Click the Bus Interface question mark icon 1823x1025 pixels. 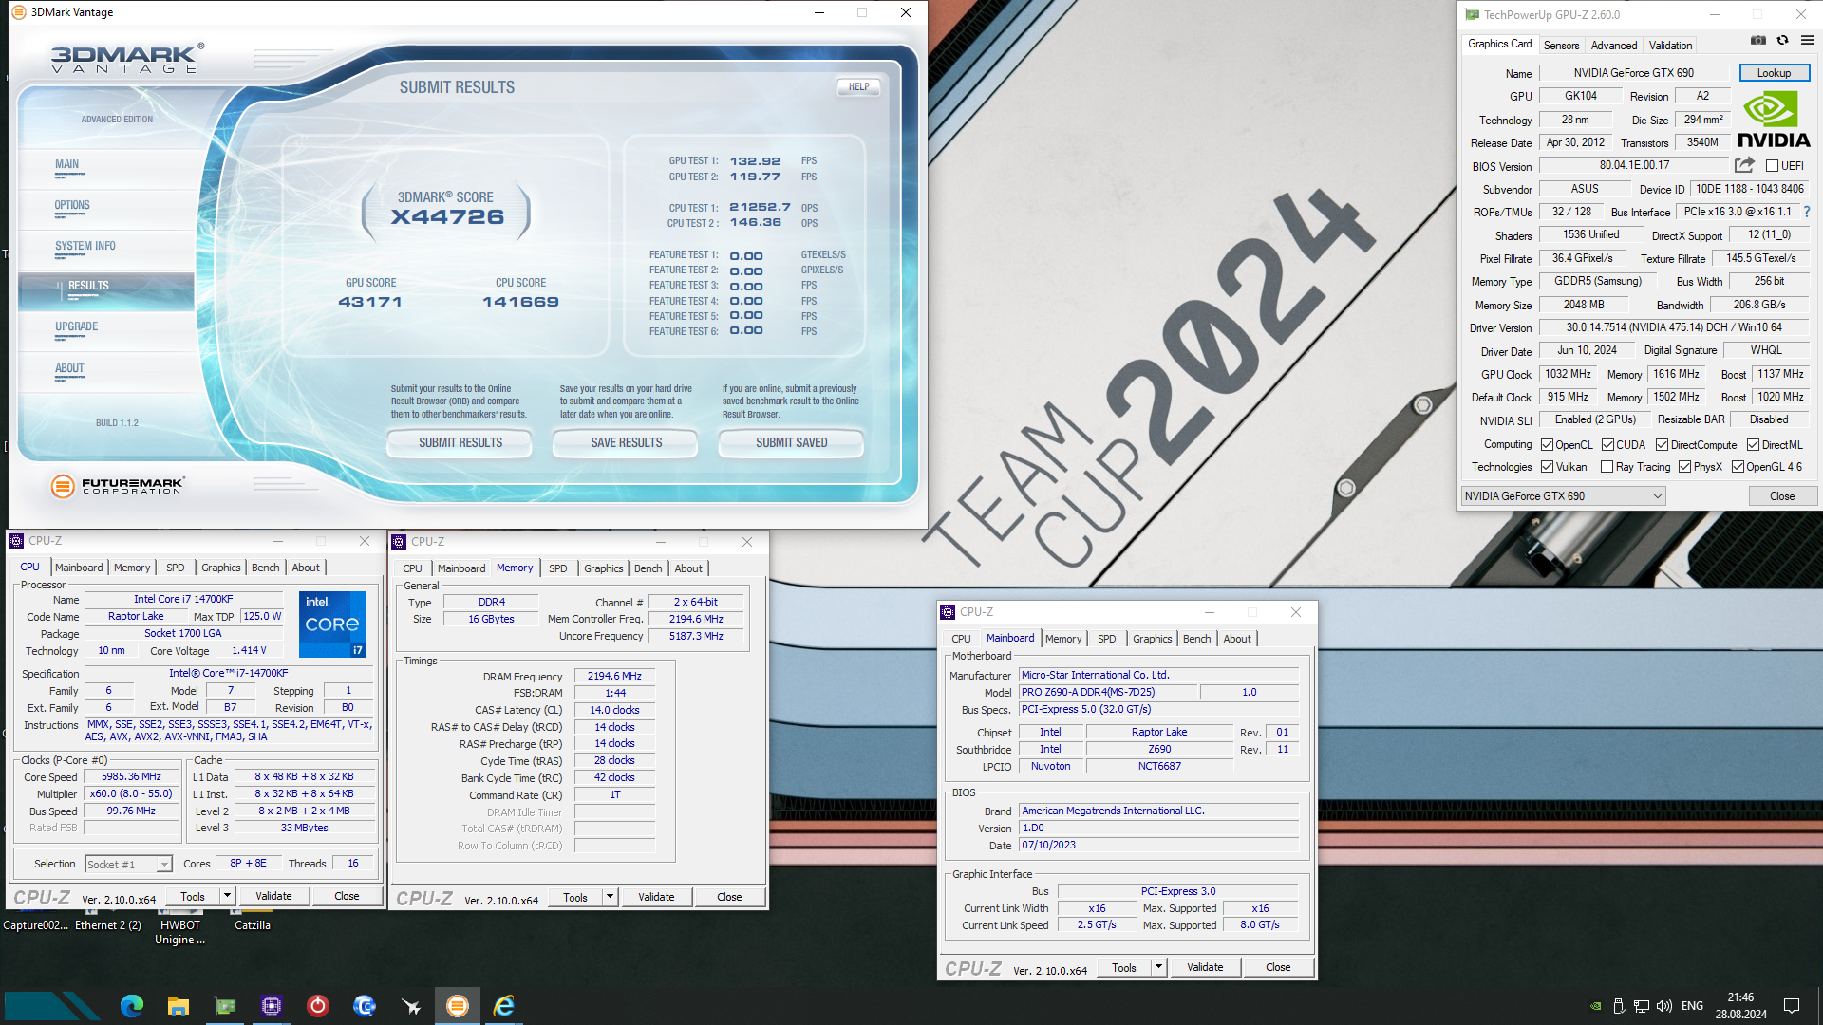click(x=1806, y=212)
